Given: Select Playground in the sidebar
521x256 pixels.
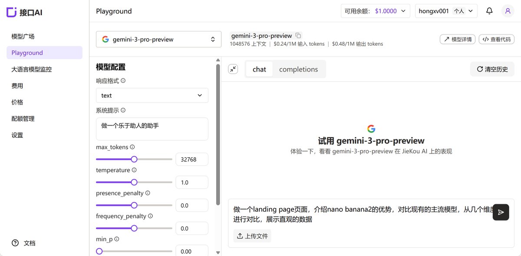Looking at the screenshot, I should point(44,53).
